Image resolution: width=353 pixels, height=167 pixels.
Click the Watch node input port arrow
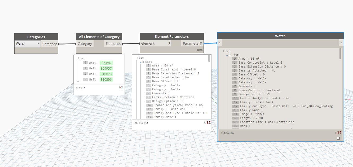pos(220,43)
